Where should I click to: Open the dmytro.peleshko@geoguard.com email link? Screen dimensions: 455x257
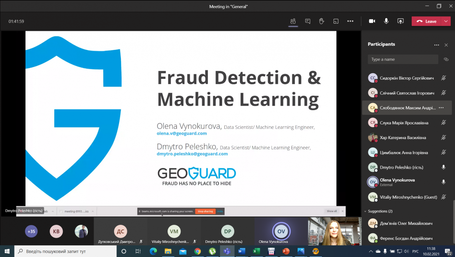pyautogui.click(x=192, y=154)
